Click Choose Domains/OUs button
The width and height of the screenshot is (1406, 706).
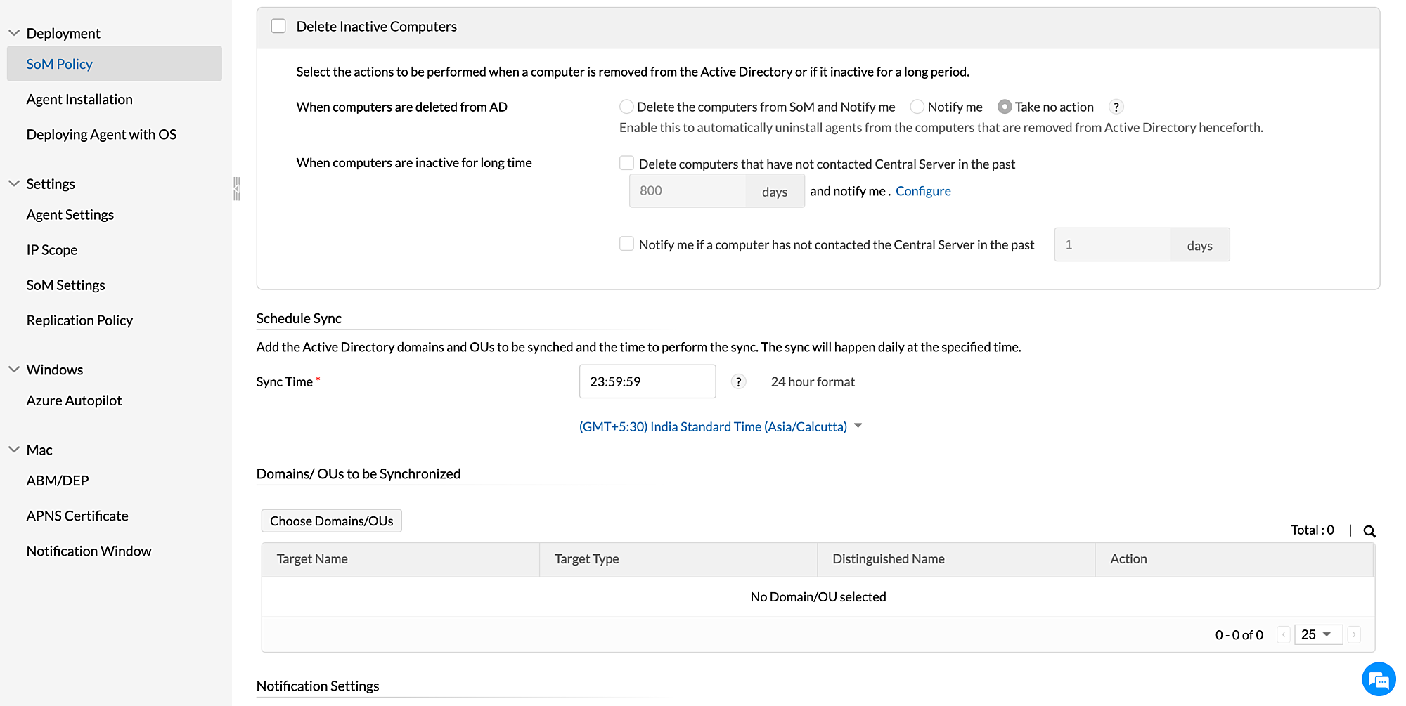coord(332,521)
